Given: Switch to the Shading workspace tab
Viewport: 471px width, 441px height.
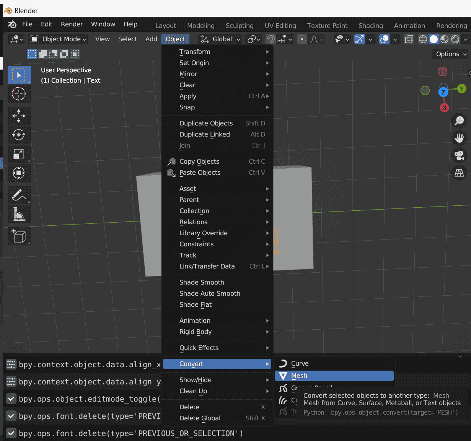Looking at the screenshot, I should (371, 26).
